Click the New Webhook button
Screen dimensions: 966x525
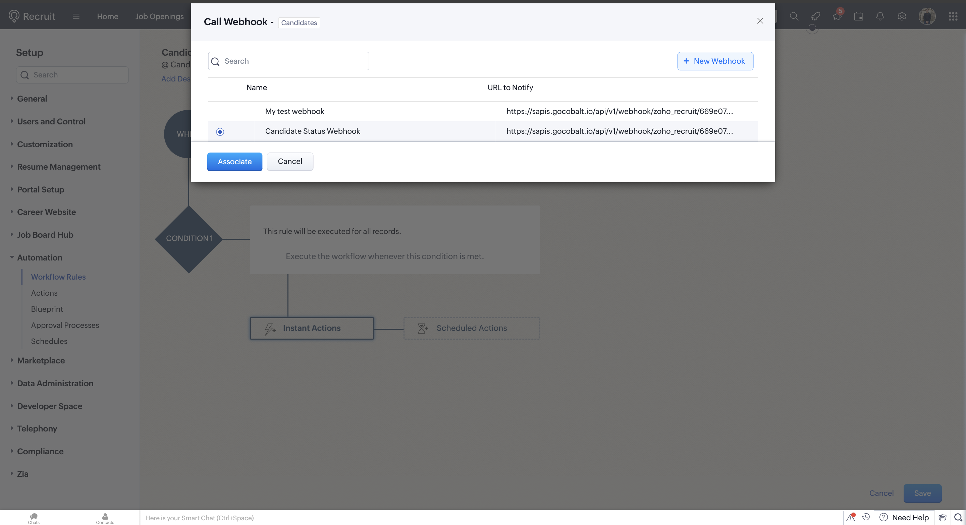(x=715, y=61)
